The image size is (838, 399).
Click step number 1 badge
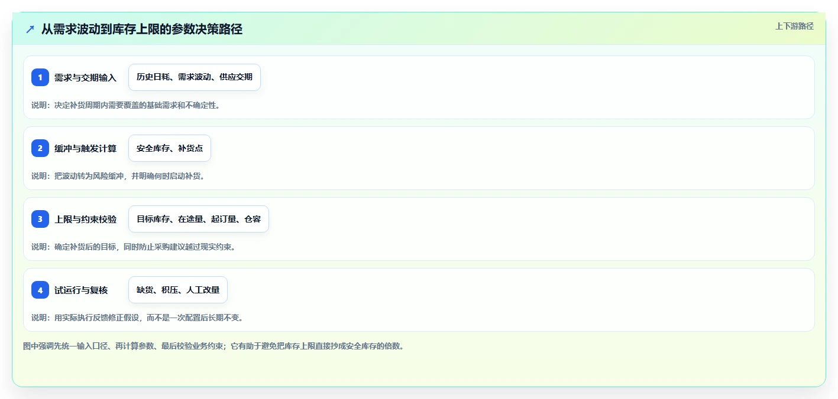40,77
